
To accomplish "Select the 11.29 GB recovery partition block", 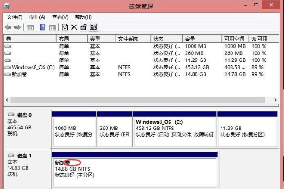I will [x=248, y=129].
